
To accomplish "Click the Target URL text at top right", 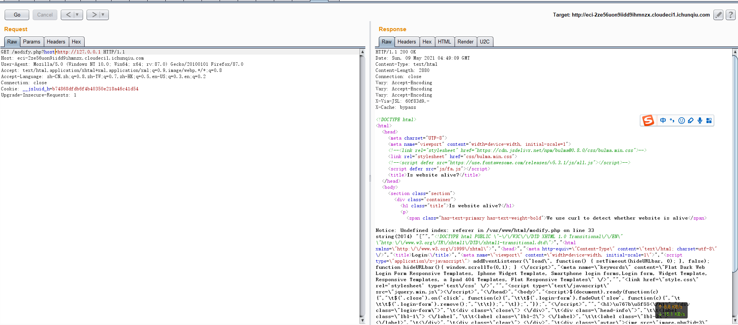I will click(x=631, y=15).
